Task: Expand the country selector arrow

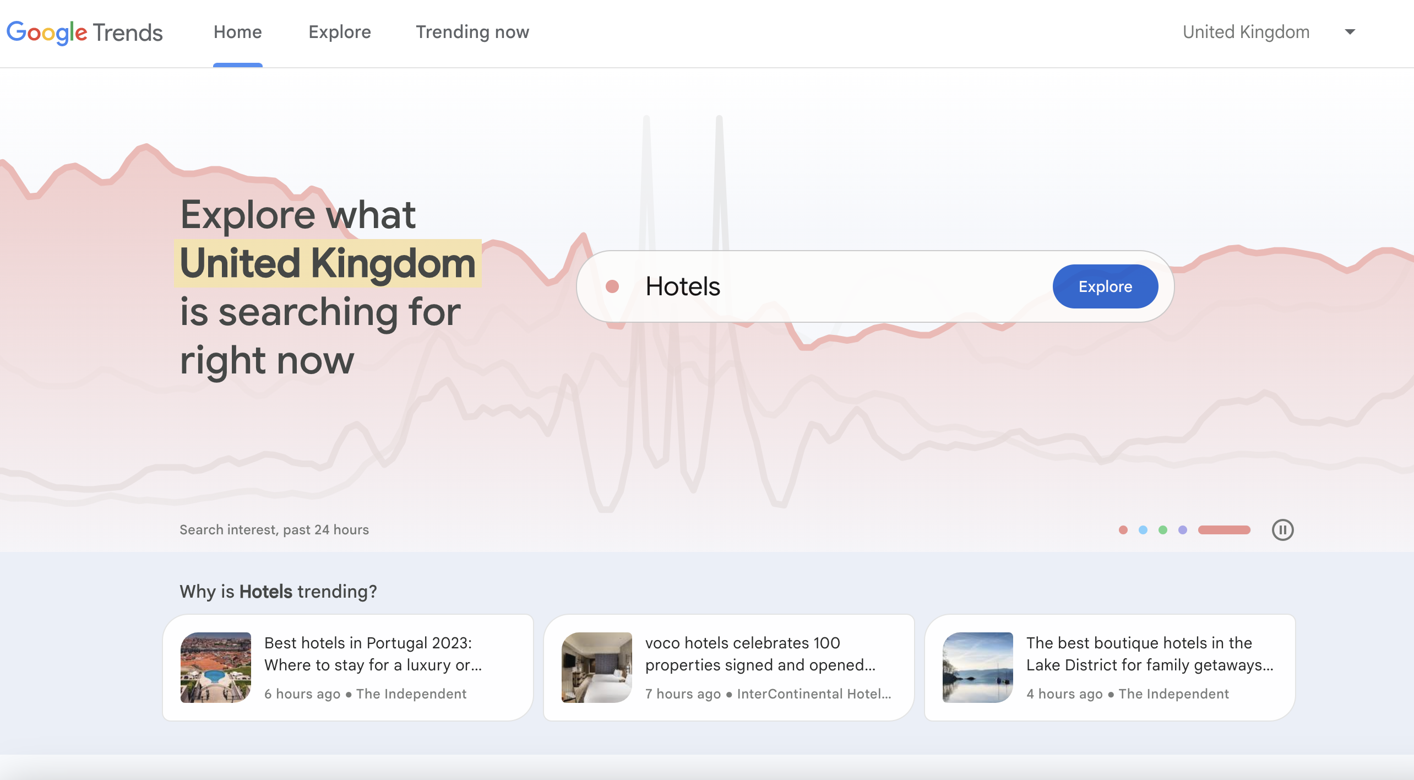Action: click(1348, 32)
